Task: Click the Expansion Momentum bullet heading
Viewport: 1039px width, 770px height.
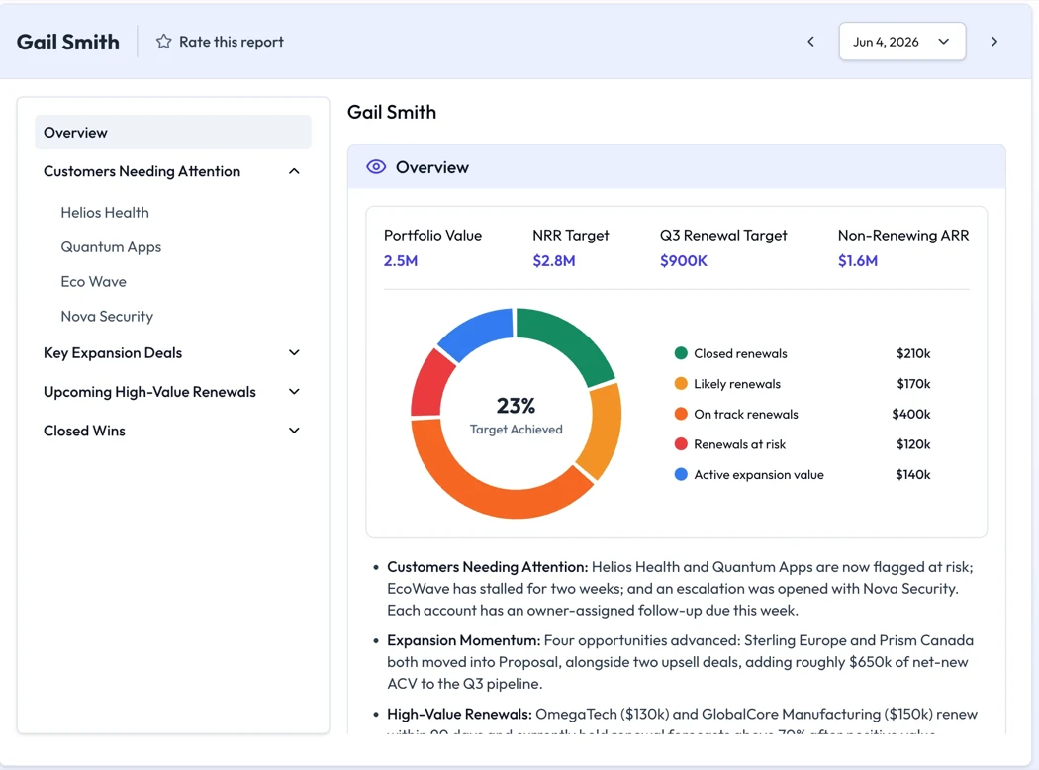Action: click(464, 640)
